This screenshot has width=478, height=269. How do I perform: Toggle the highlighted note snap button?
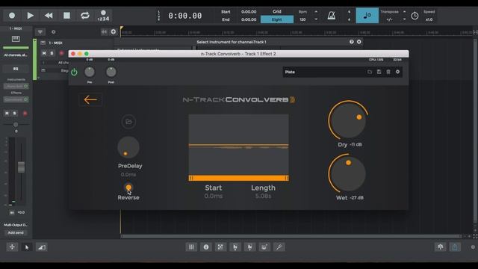pyautogui.click(x=367, y=16)
